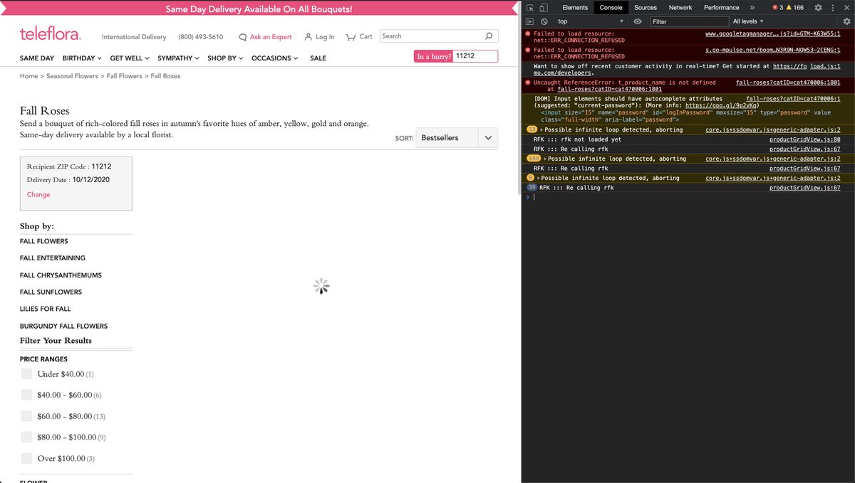
Task: Open FALL CHRYSANTHEMUMS category link
Action: [x=61, y=275]
